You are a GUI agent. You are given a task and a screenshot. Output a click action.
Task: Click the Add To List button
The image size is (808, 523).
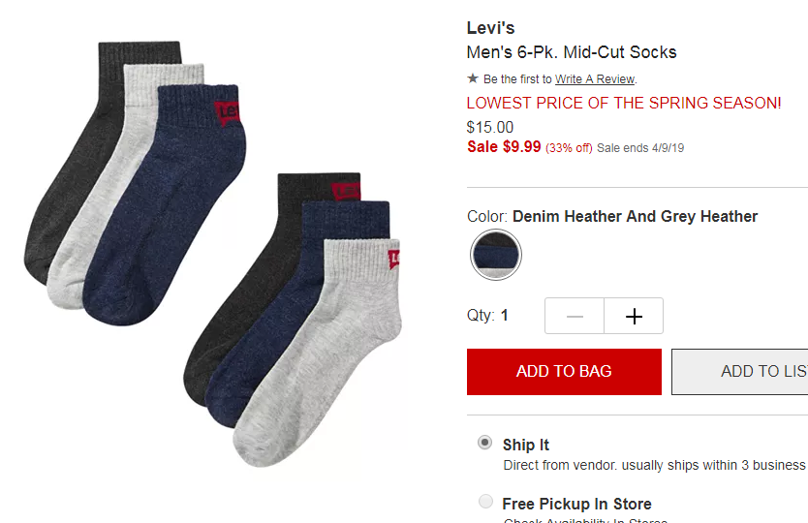point(740,372)
